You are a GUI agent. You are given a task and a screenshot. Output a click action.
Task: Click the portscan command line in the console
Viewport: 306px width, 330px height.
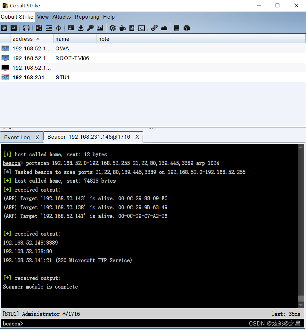point(111,163)
